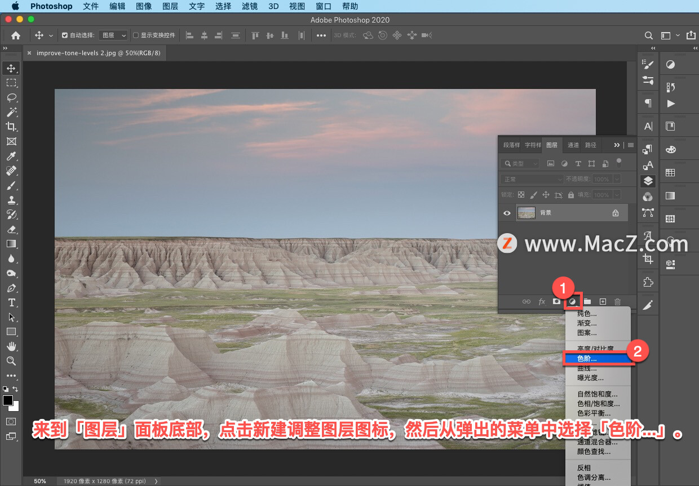Add a layer mask

(556, 302)
